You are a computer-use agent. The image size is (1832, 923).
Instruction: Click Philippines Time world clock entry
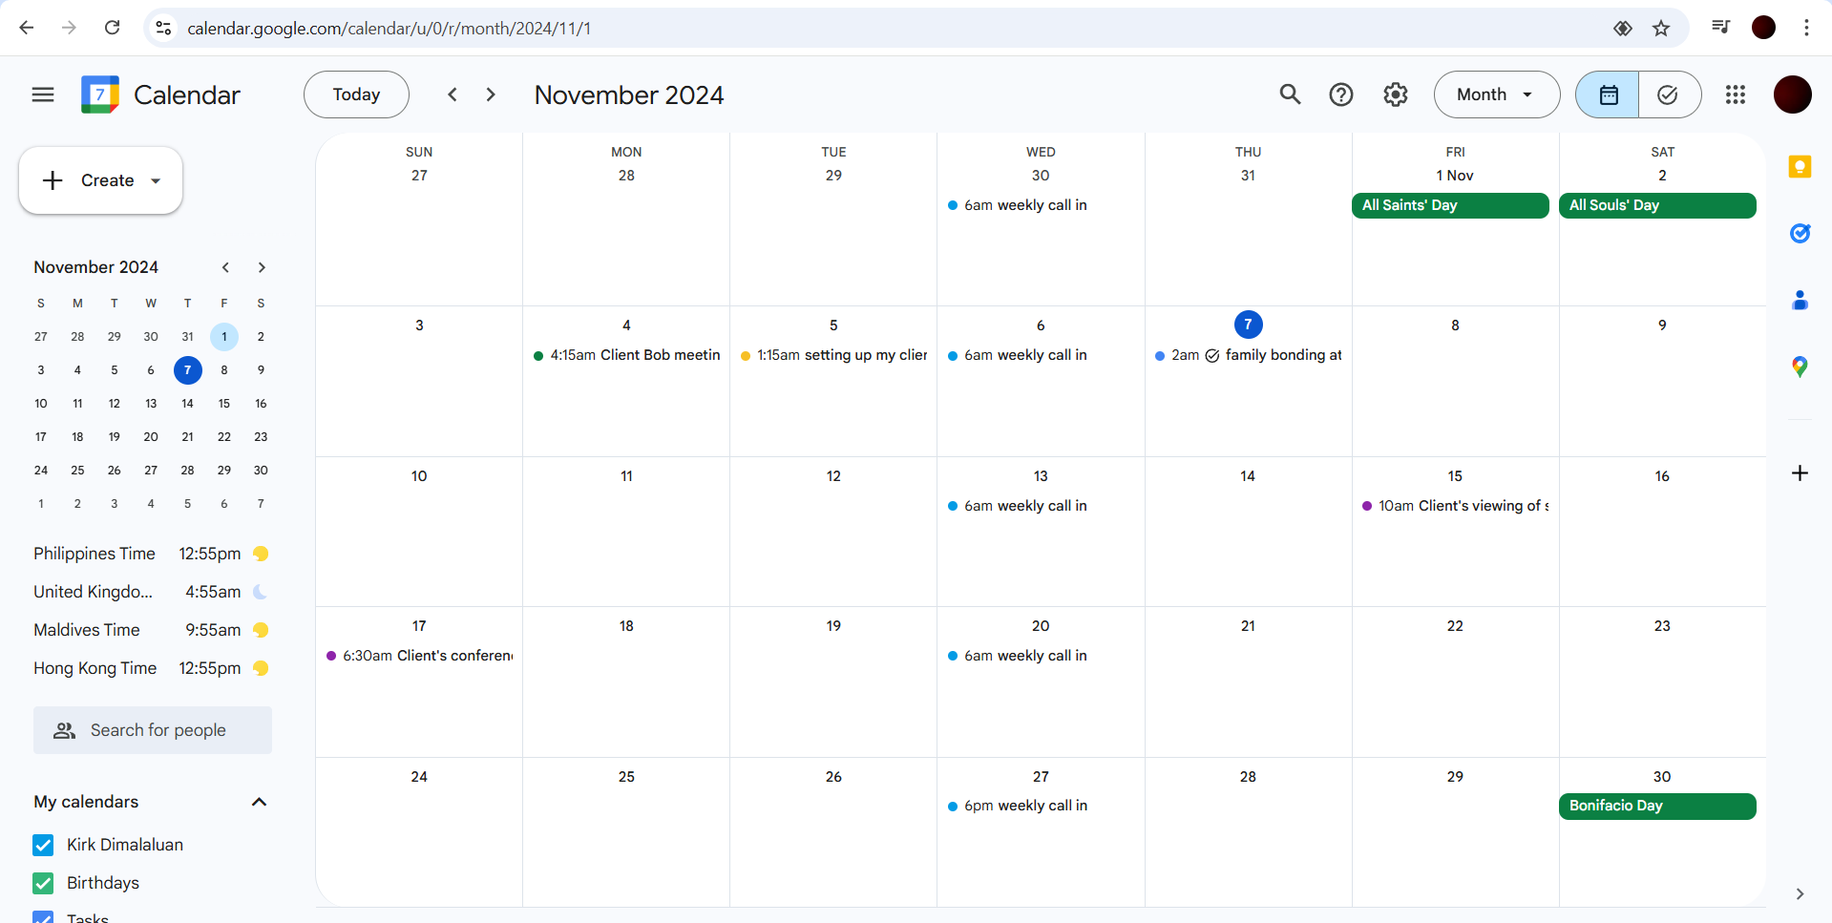(x=152, y=554)
